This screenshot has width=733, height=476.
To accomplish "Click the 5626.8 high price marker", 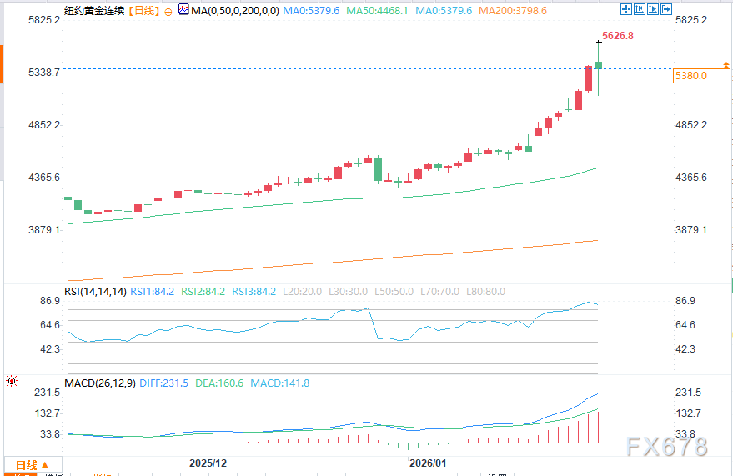I will pos(617,36).
